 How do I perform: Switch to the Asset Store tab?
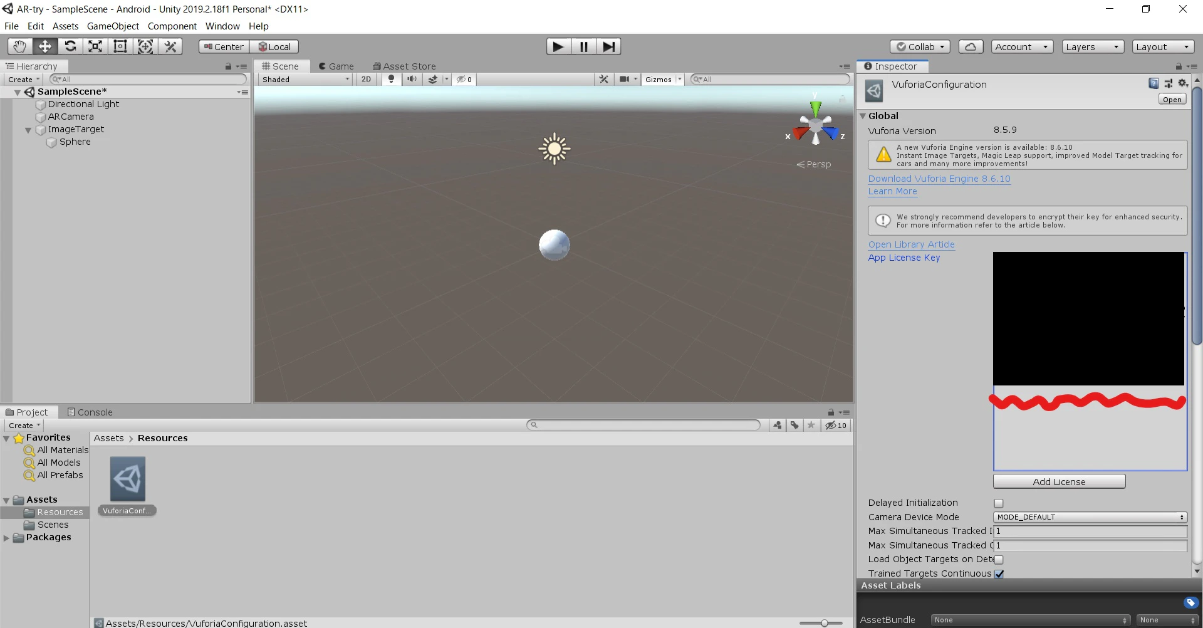(x=405, y=66)
